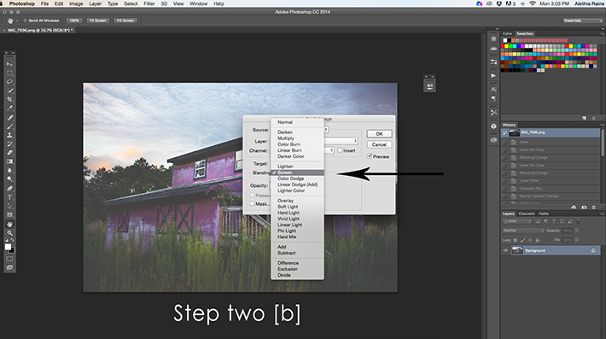606x339 pixels.
Task: Select the Background layer thumbnail
Action: [517, 250]
